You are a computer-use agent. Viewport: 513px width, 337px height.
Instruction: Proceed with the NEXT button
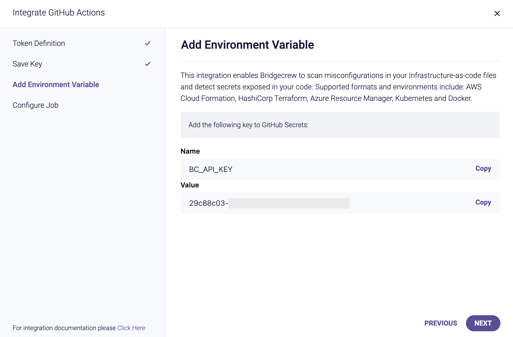click(x=483, y=323)
